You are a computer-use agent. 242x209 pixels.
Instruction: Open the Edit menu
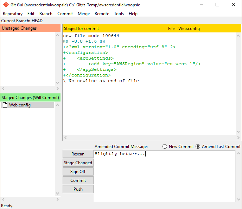(x=31, y=14)
